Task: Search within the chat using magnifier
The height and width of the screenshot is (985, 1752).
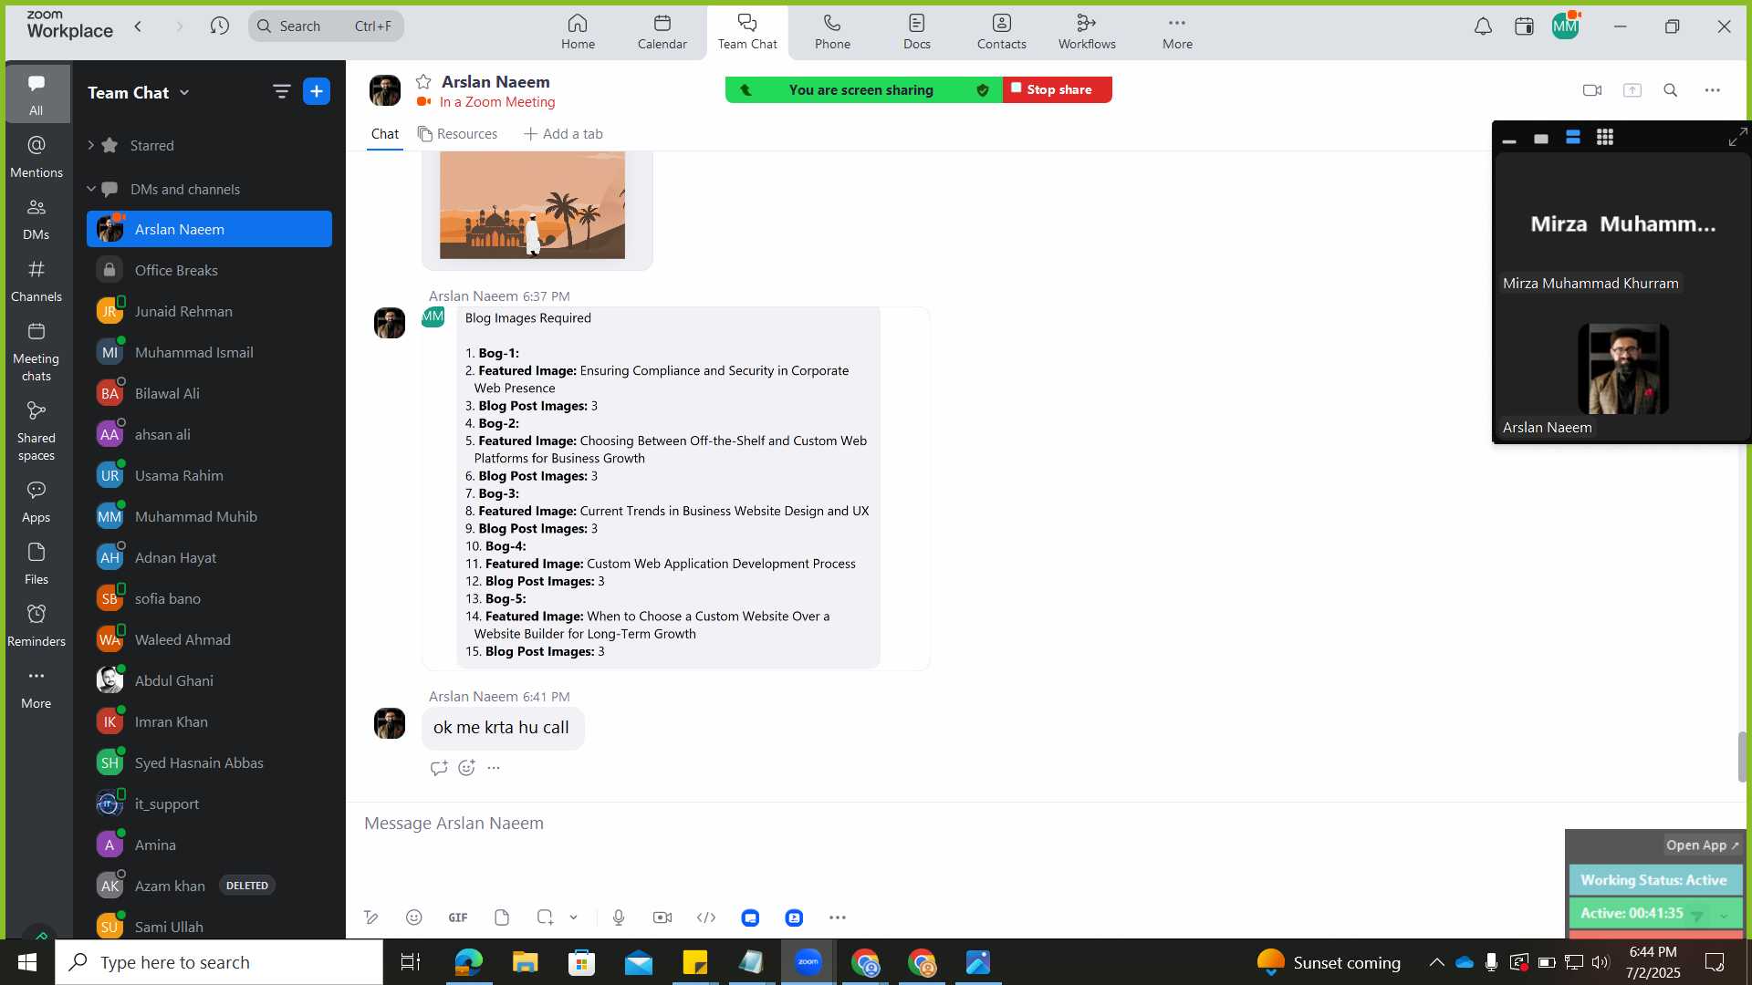Action: (1671, 90)
